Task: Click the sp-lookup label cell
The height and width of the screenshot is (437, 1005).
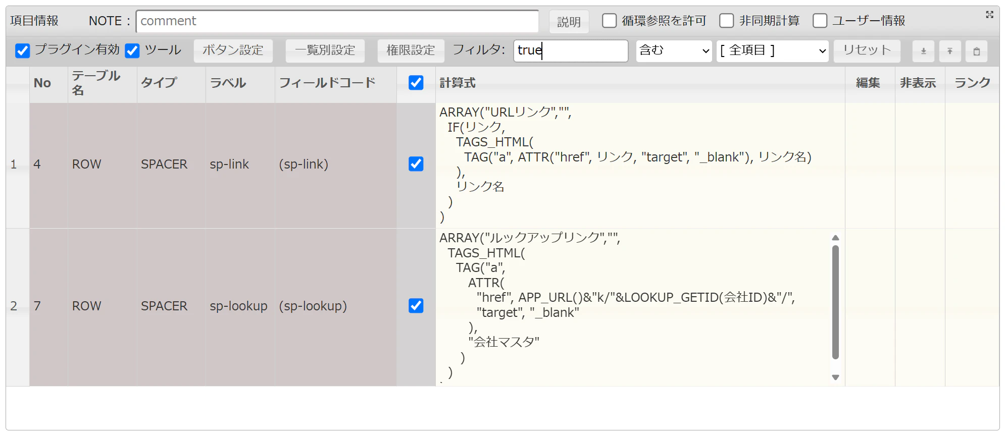Action: coord(240,307)
